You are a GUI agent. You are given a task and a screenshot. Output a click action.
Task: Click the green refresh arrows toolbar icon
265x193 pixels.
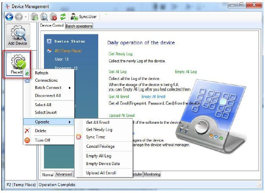click(x=63, y=17)
